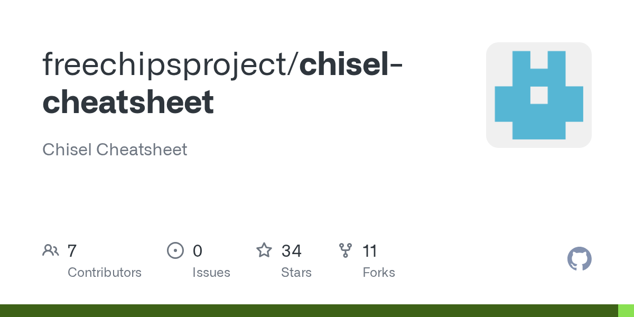Click the issue count 0
Image resolution: width=634 pixels, height=317 pixels.
pos(198,250)
